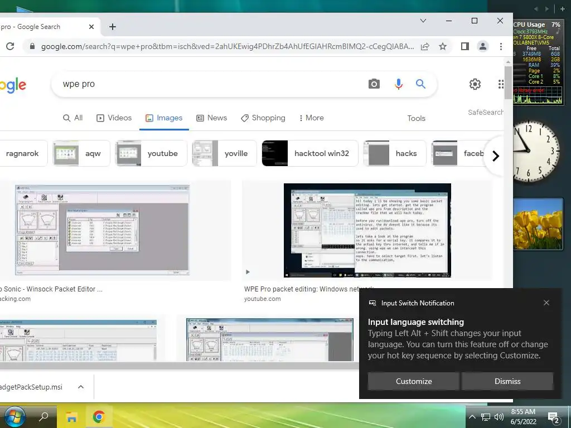This screenshot has width=571, height=428.
Task: Bookmark this tab with the star
Action: [x=442, y=46]
